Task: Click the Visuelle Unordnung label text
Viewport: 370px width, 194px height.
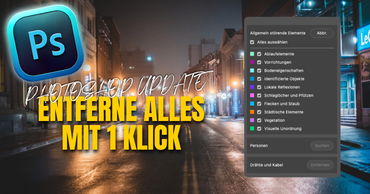Action: point(283,129)
